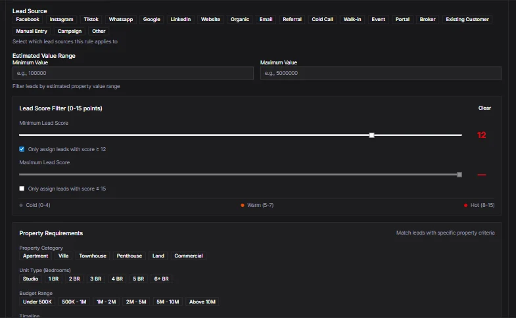Select Commercial property category chip
Screen dimensions: 516x318
click(189, 256)
